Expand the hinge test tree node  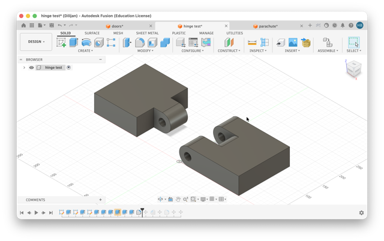tap(24, 68)
